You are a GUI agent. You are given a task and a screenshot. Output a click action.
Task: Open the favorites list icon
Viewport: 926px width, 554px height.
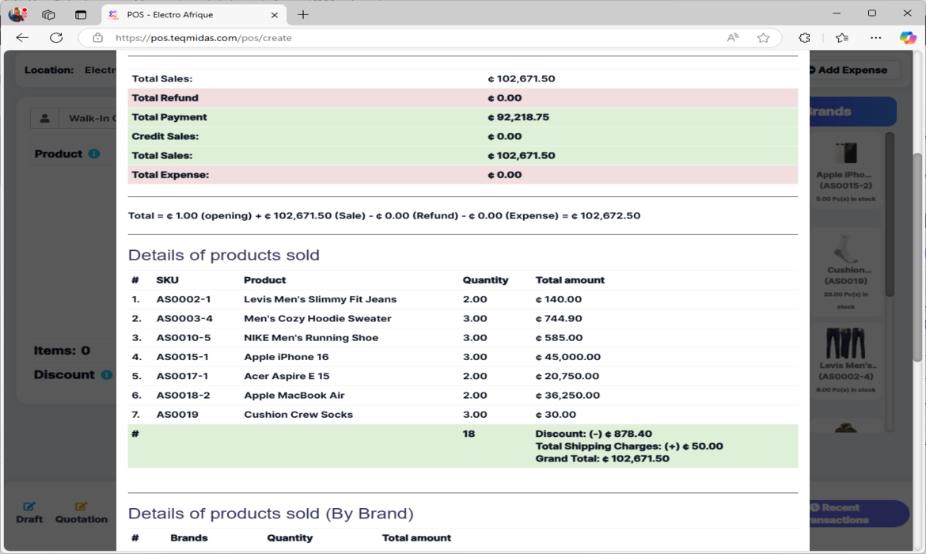(842, 37)
